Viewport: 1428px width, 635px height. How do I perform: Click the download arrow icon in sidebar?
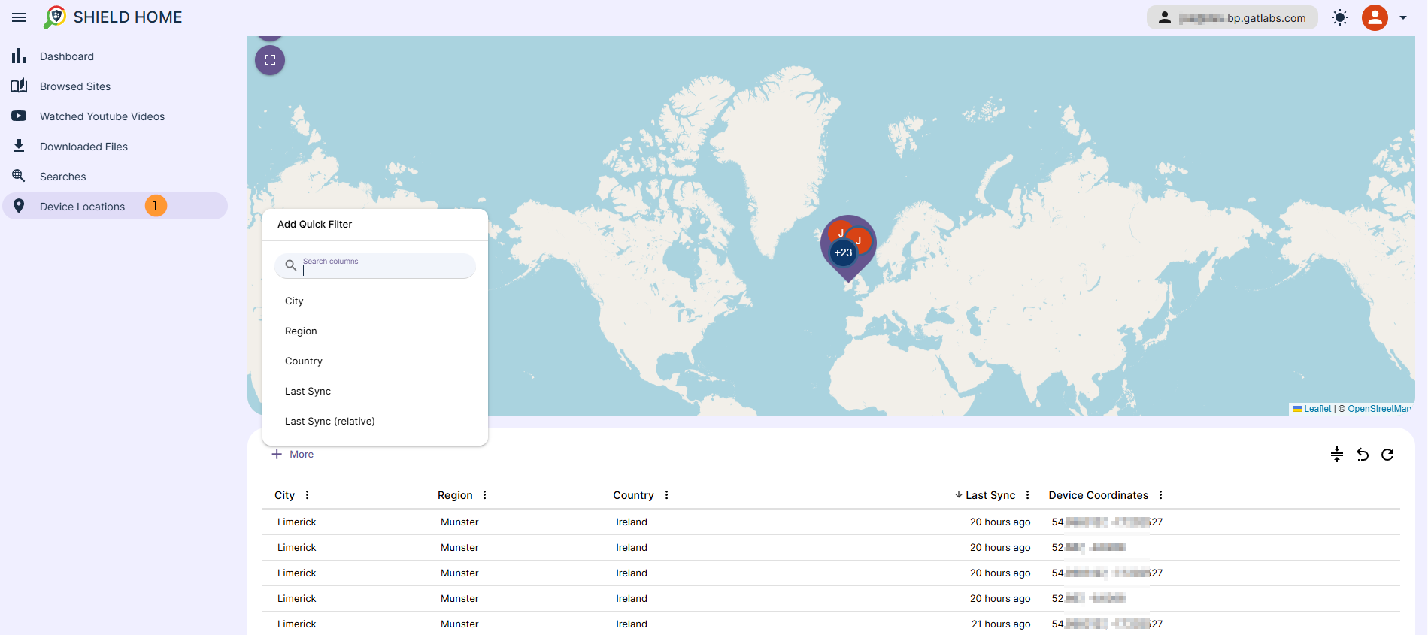pyautogui.click(x=19, y=145)
